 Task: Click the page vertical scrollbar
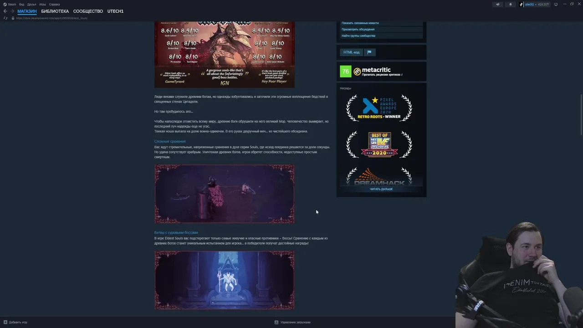581,114
